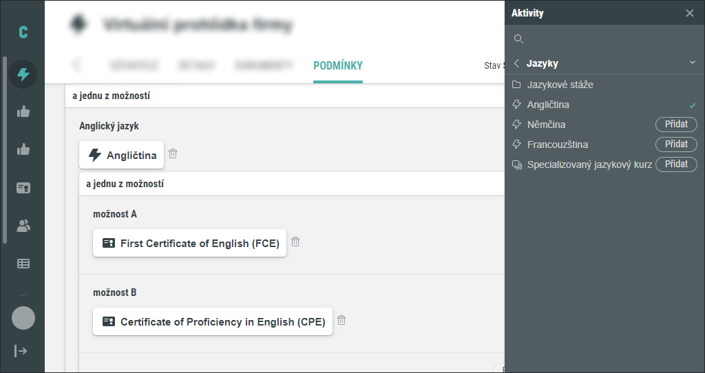Click the Angličtina activity chip

(x=121, y=155)
